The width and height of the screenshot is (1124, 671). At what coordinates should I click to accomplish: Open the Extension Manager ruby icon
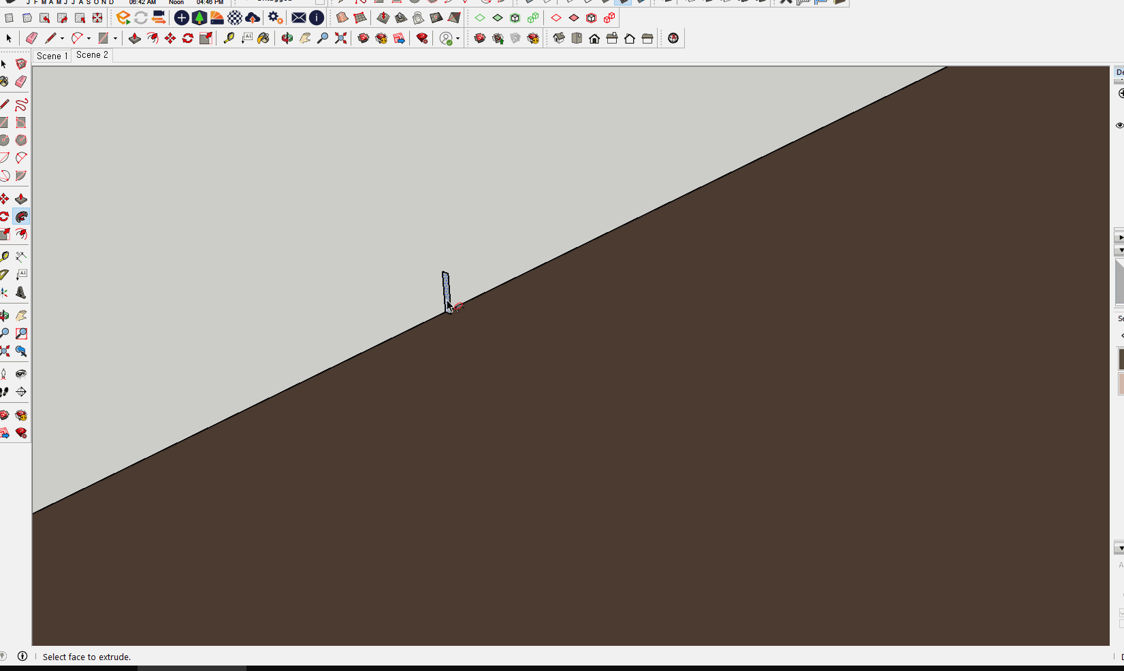pos(422,38)
